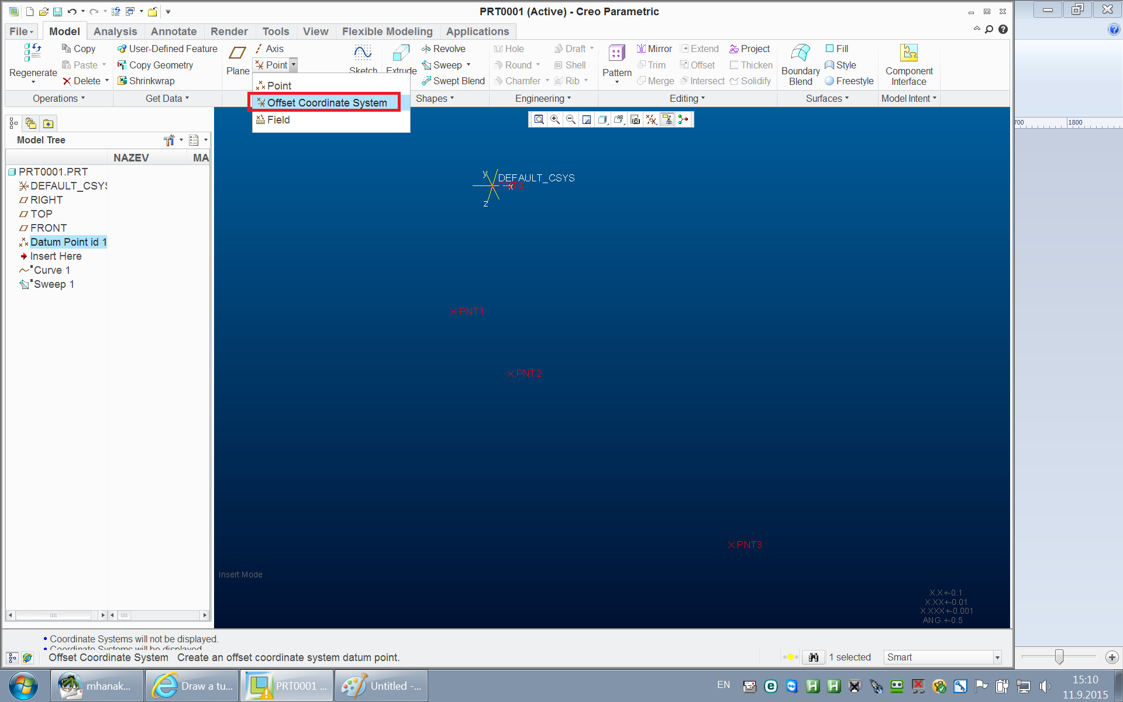Open the Model Tree Show list icon
Image resolution: width=1123 pixels, height=702 pixels.
tap(194, 140)
